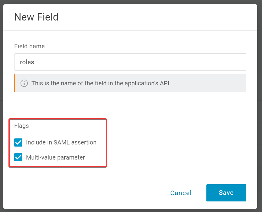Focus the Field name text box
The image size is (262, 212).
pyautogui.click(x=130, y=62)
